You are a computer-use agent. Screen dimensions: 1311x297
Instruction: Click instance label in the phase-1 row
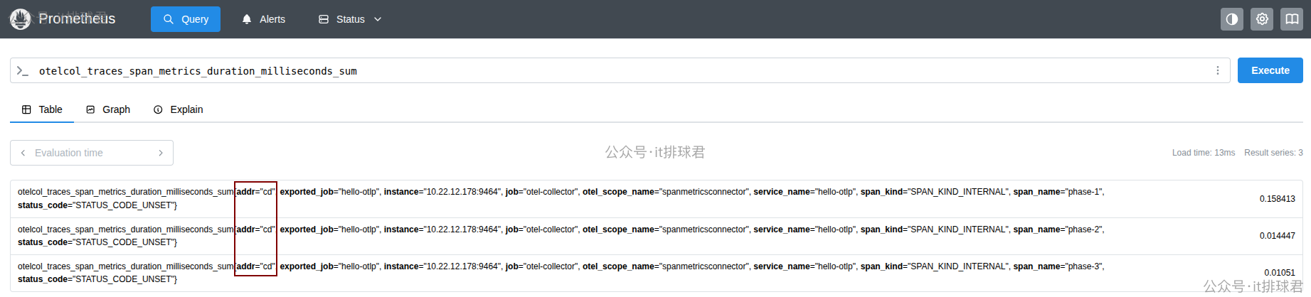click(442, 192)
